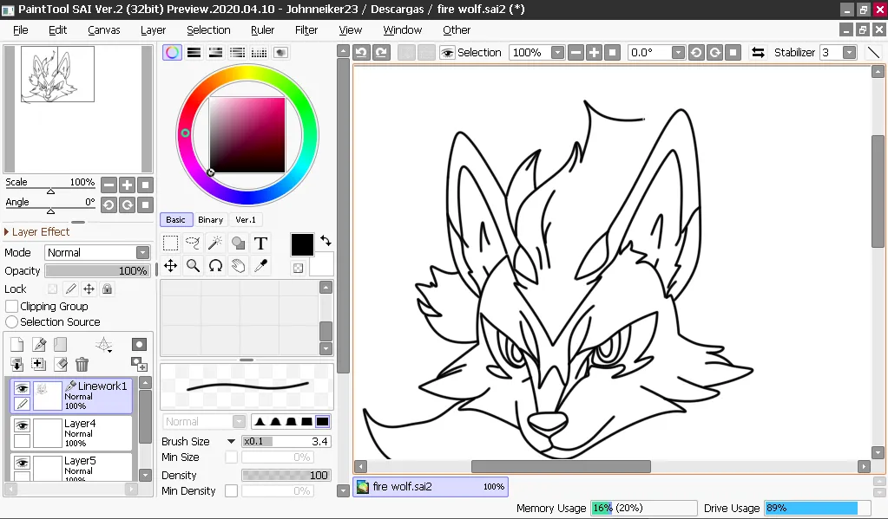Adjust the layer Opacity slider
The width and height of the screenshot is (888, 519).
click(97, 271)
